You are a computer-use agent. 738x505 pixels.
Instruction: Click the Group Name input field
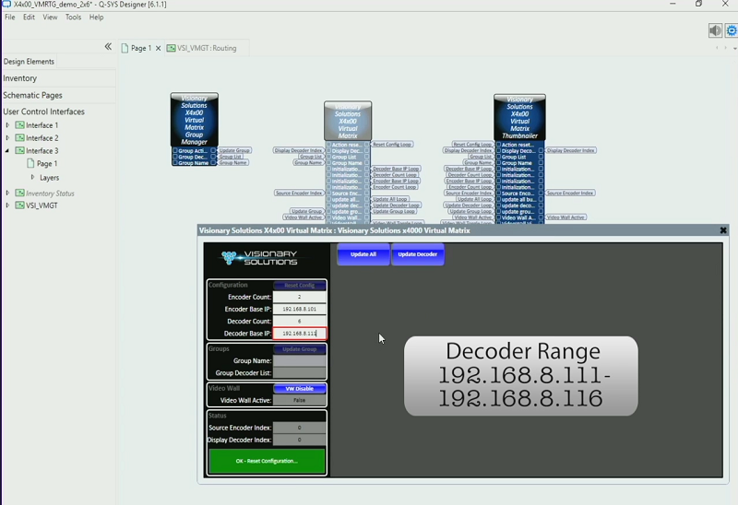(299, 360)
